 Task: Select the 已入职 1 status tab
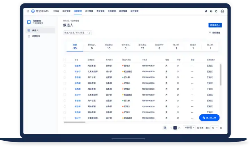coord(210,47)
